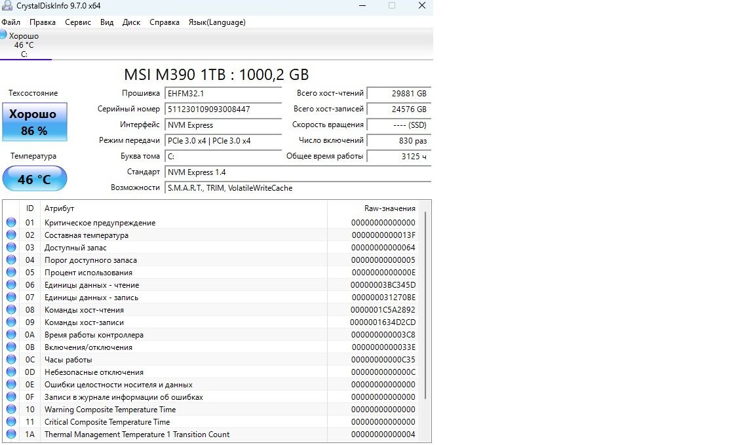Select the Хорошо 46 °C C: disk tab

[26, 45]
